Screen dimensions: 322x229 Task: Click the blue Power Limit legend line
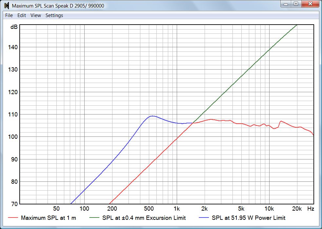click(204, 218)
